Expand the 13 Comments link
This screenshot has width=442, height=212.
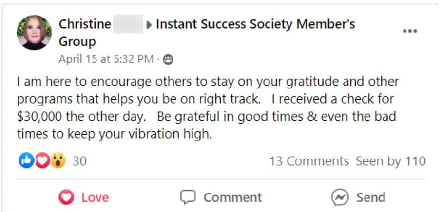point(309,161)
